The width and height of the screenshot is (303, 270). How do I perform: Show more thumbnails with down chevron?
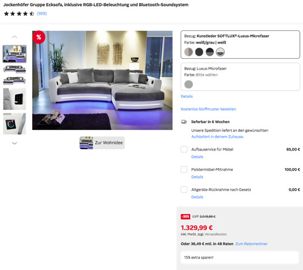click(x=15, y=143)
